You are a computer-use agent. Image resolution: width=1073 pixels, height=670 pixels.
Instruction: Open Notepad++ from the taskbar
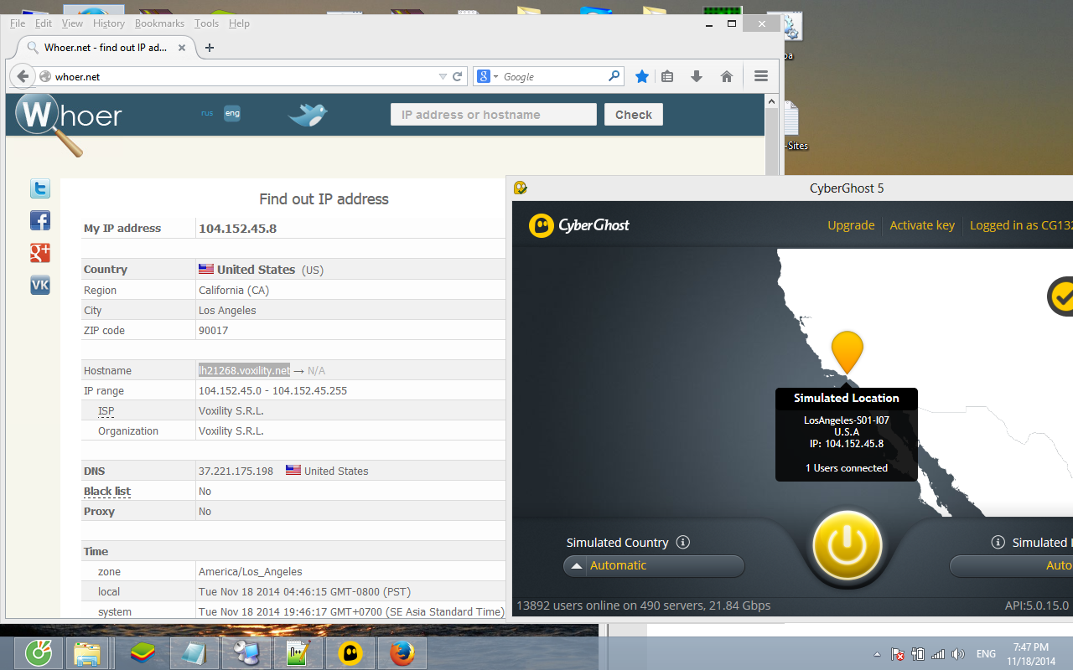coord(299,652)
